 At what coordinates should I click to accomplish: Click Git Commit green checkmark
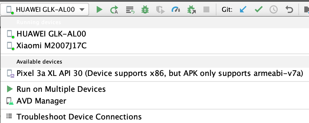coord(259,10)
